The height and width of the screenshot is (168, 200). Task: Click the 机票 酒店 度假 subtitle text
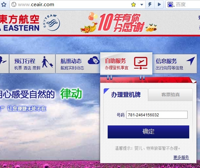[x=27, y=68]
